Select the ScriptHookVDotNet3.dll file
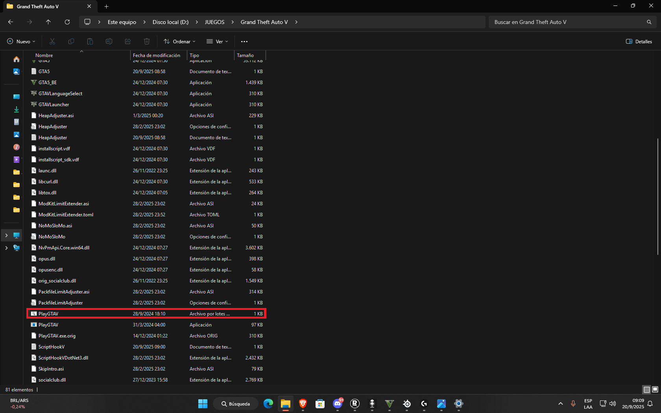Viewport: 661px width, 413px height. point(63,358)
